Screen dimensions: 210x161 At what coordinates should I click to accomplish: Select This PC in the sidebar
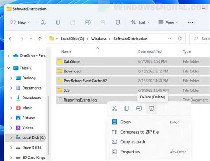(x=23, y=68)
